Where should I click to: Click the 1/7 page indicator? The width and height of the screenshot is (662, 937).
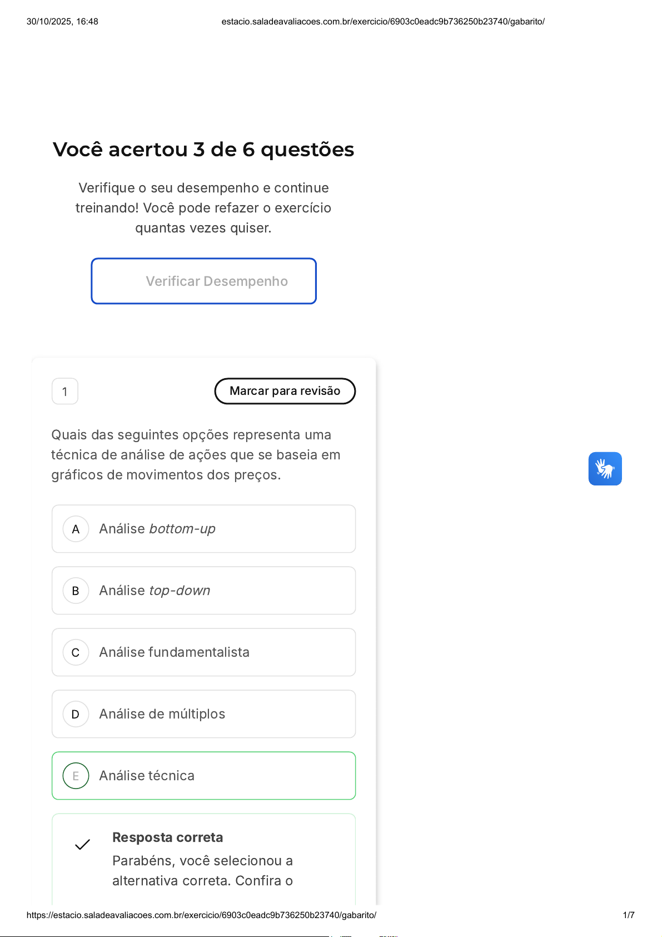click(629, 915)
